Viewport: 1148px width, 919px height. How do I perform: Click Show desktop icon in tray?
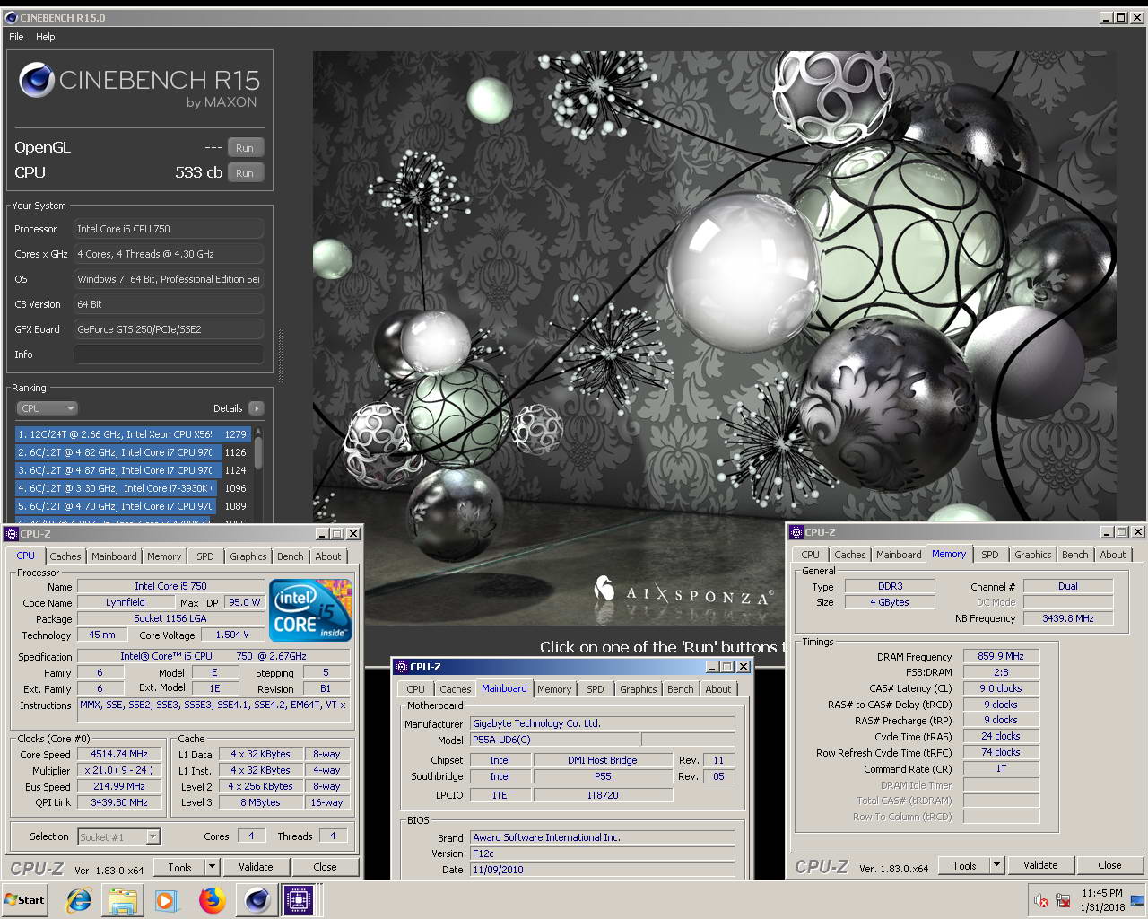pos(1137,900)
